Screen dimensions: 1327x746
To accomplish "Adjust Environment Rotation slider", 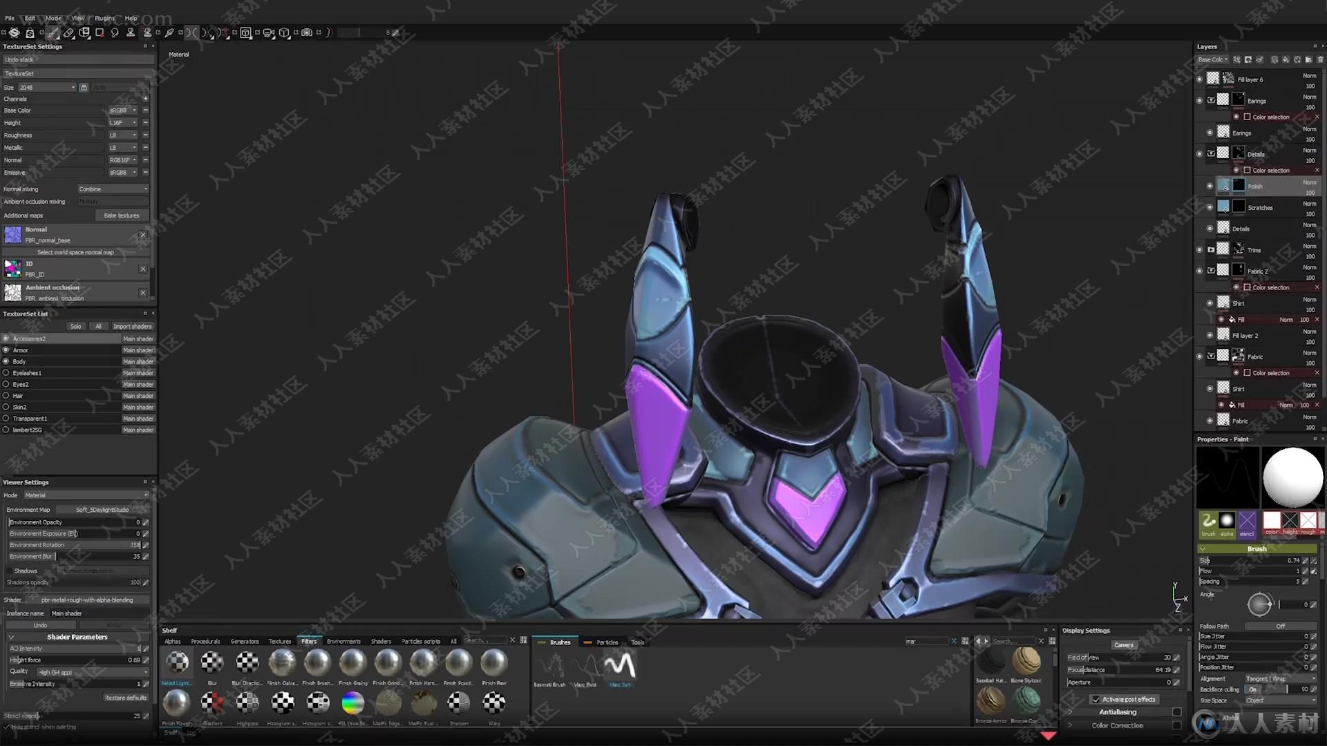I will coord(75,545).
